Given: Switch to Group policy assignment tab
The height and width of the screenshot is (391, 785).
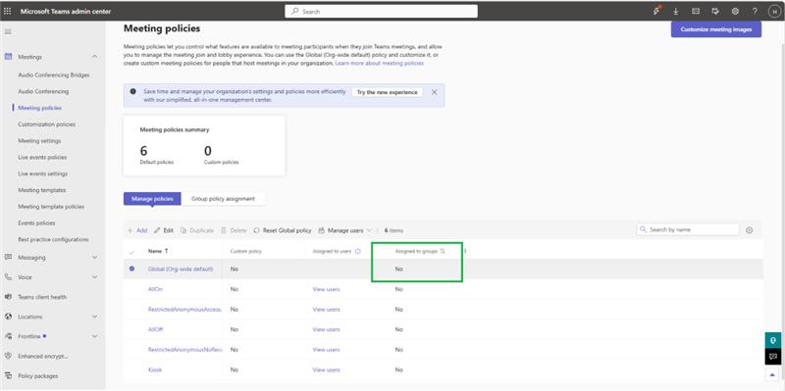Looking at the screenshot, I should tap(223, 199).
